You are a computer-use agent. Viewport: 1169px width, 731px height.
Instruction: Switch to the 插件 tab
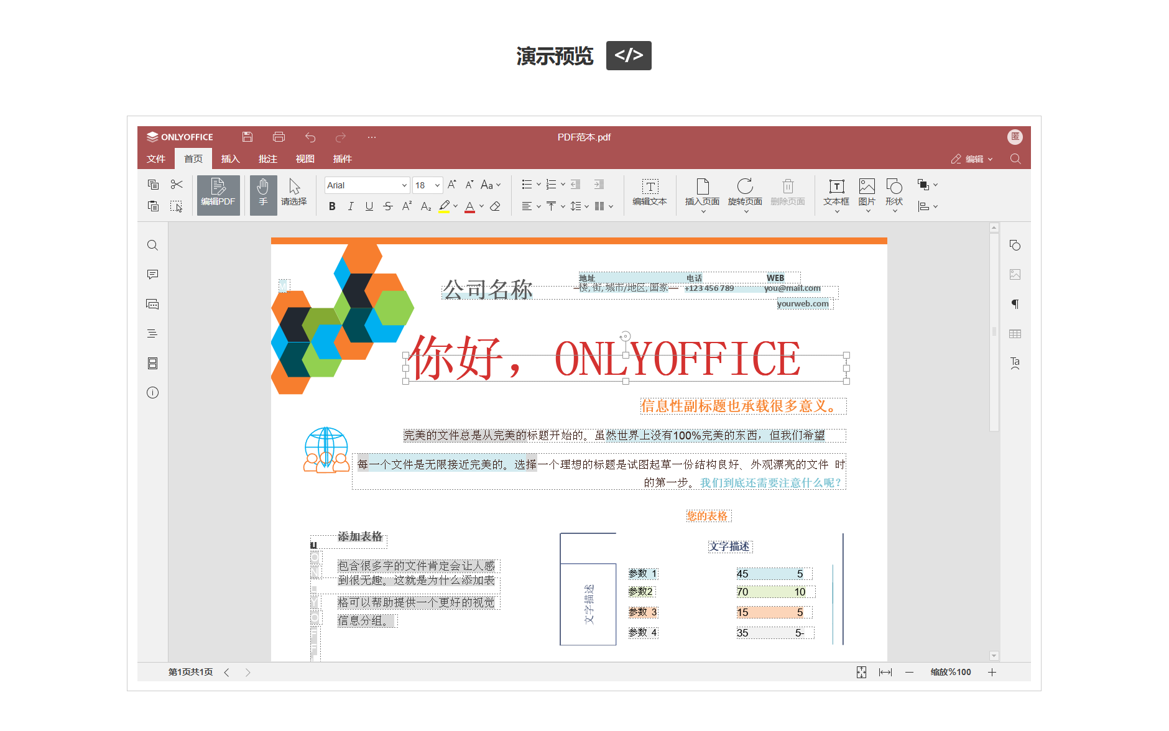point(342,159)
